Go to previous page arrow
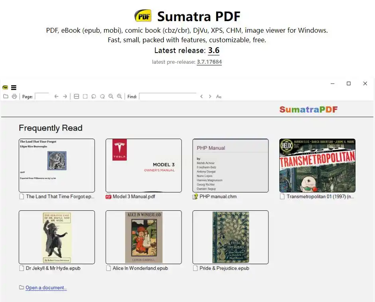Viewport: 375px width, 302px height. point(56,96)
